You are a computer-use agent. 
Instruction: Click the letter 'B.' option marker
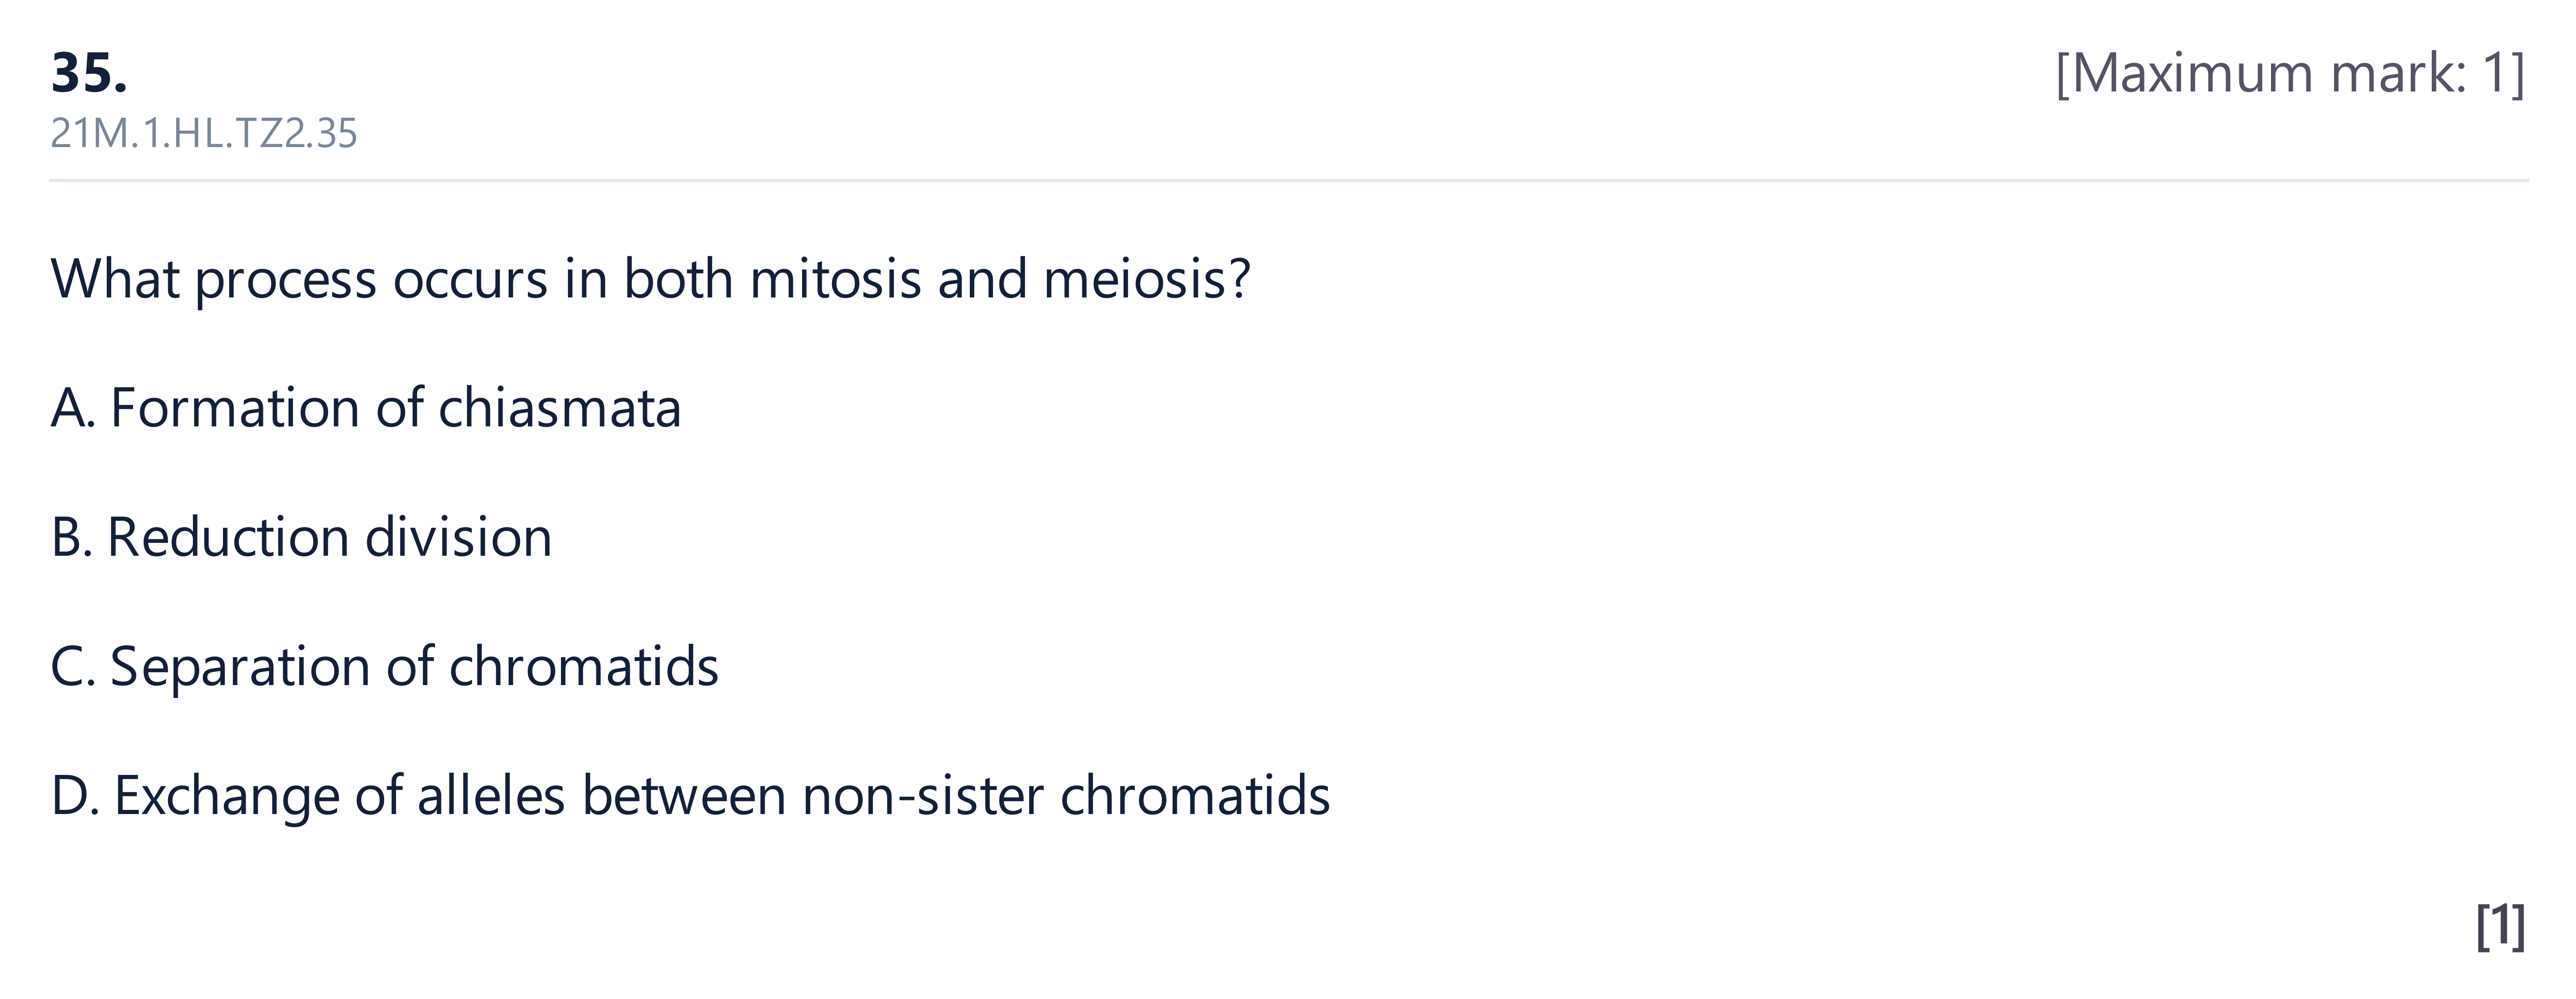[x=71, y=538]
